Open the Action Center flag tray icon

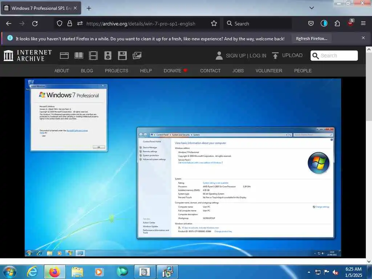(x=327, y=272)
